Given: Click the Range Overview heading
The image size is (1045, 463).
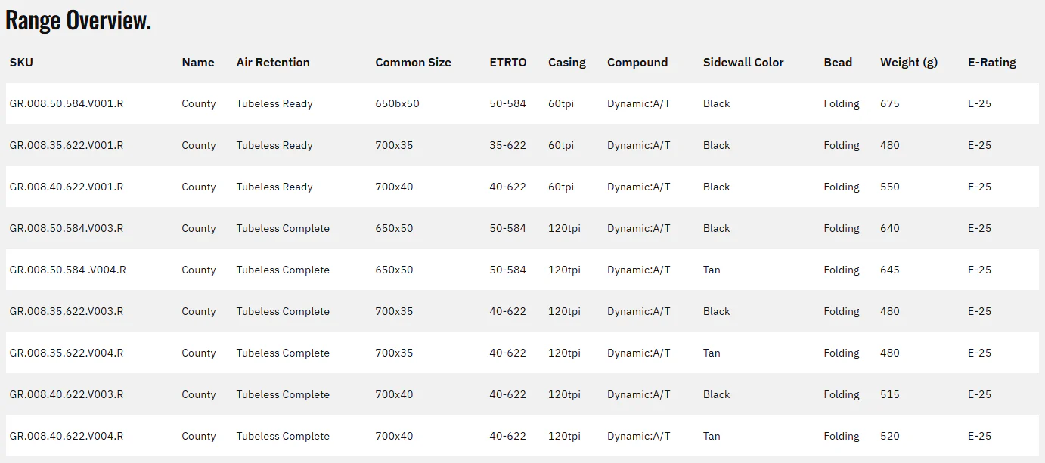Looking at the screenshot, I should click(x=79, y=20).
